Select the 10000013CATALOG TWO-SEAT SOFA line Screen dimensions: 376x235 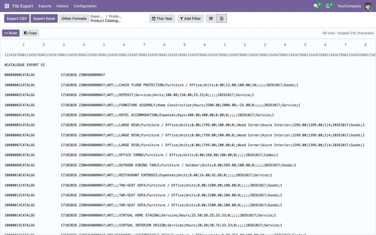[143, 205]
